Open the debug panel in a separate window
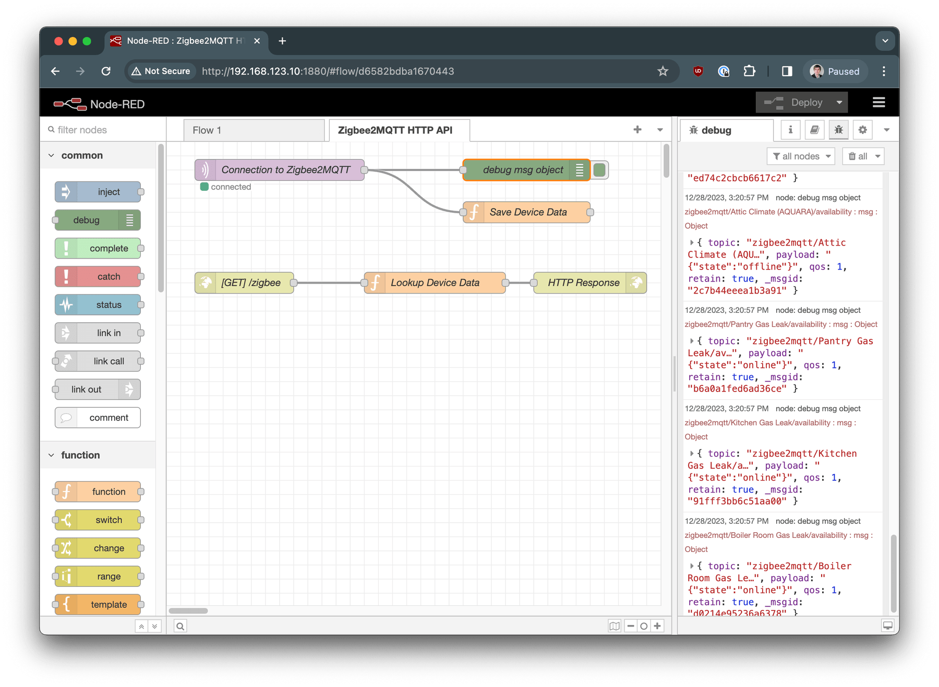Viewport: 939px width, 687px height. (x=887, y=624)
